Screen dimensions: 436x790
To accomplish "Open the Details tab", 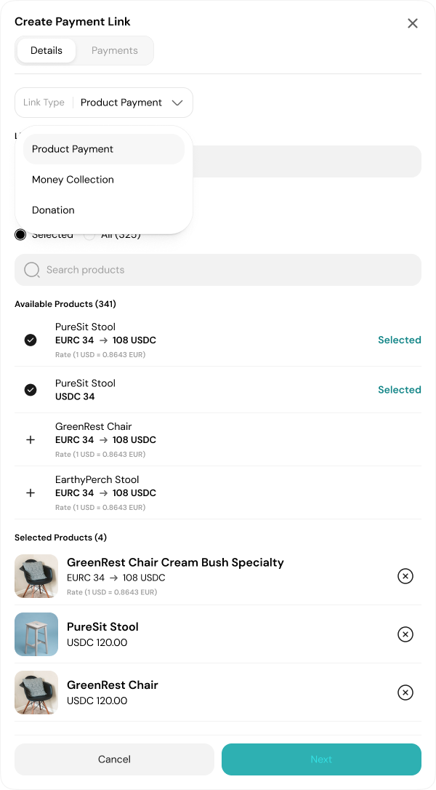I will pyautogui.click(x=47, y=50).
